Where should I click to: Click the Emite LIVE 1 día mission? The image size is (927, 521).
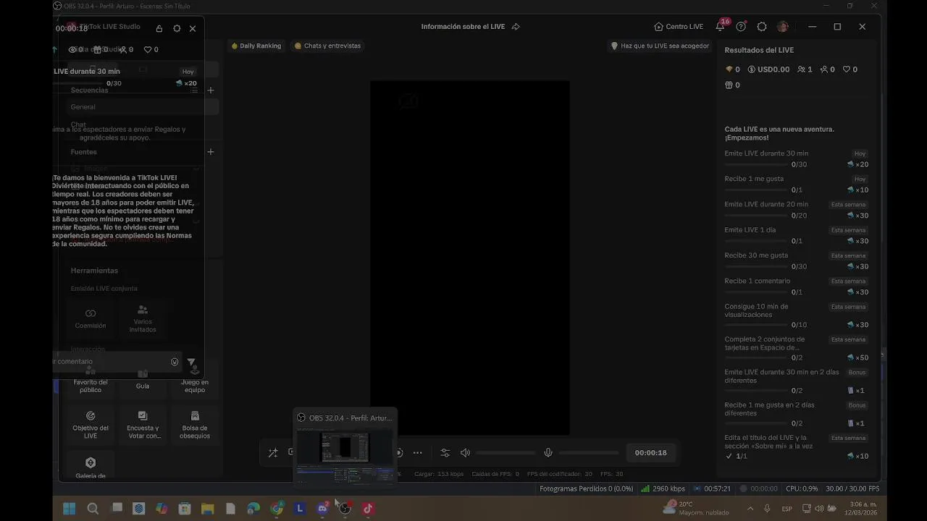point(796,235)
